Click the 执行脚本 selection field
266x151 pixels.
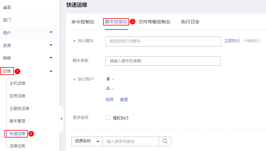pyautogui.click(x=163, y=41)
